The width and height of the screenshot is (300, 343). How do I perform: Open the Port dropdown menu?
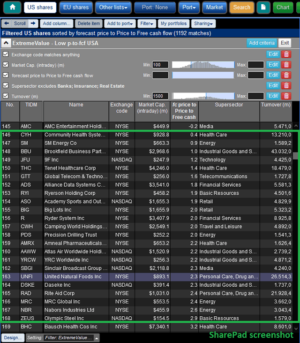189,7
